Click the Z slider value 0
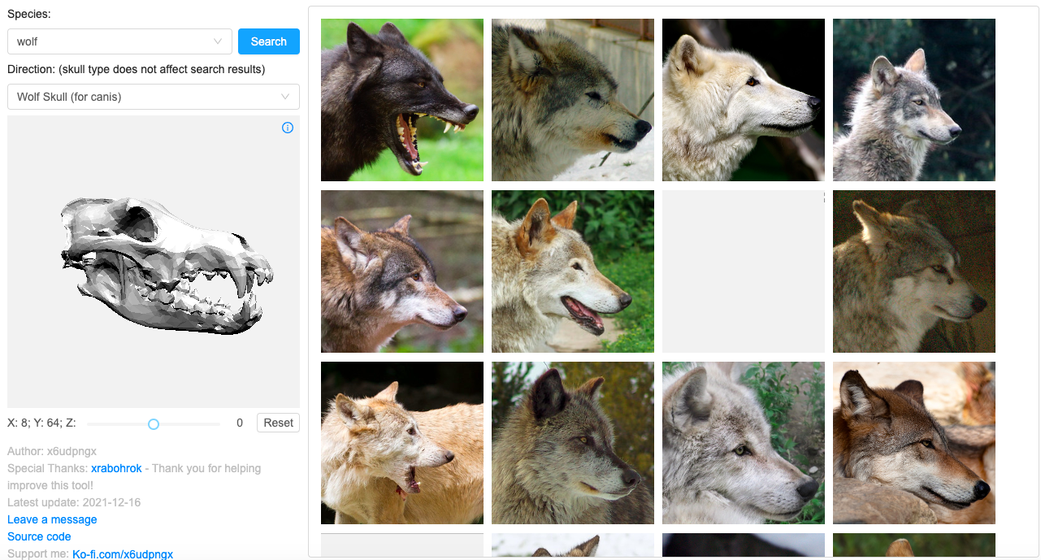This screenshot has height=560, width=1041. pos(240,423)
